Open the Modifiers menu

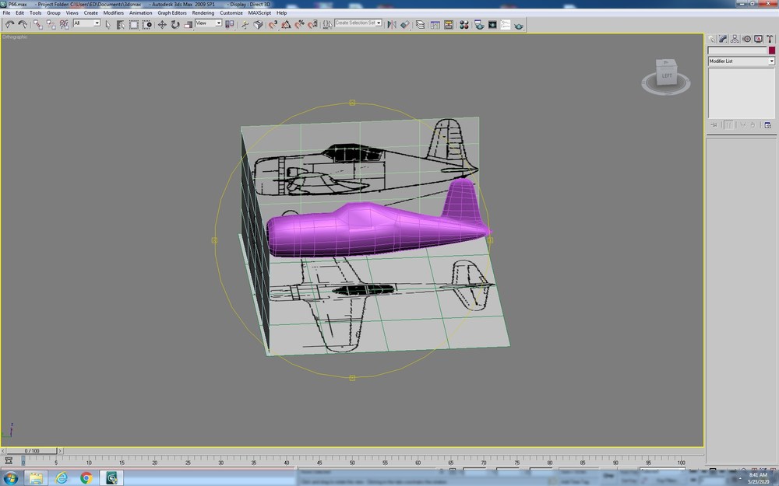point(113,13)
